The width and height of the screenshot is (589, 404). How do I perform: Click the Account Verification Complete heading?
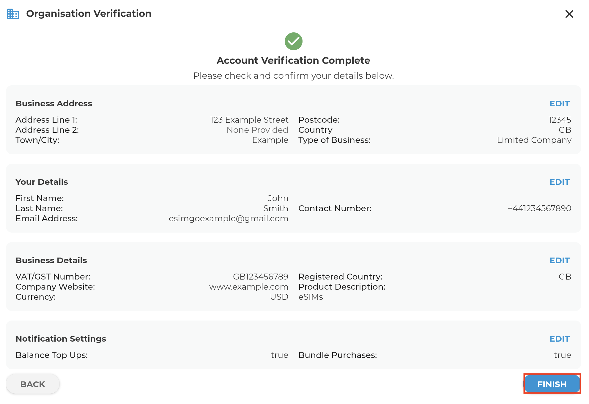293,60
